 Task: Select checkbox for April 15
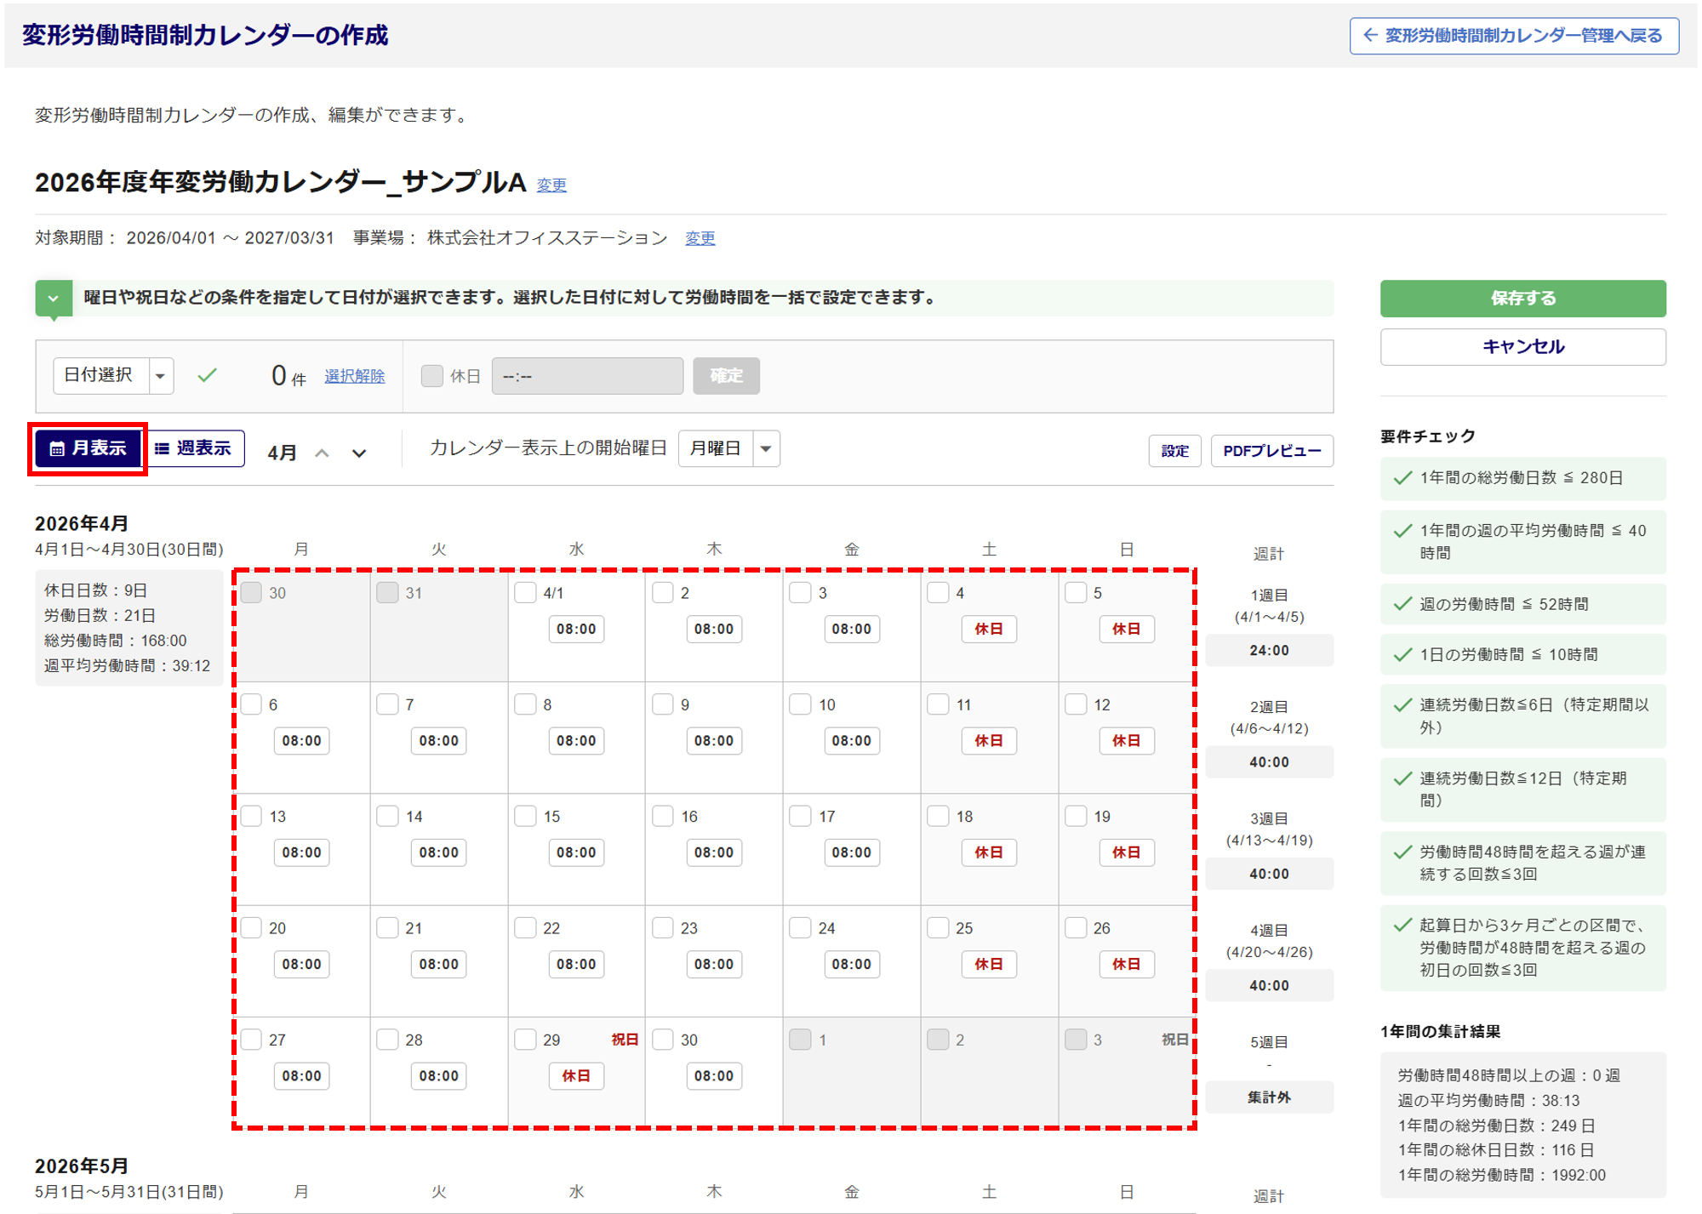525,816
